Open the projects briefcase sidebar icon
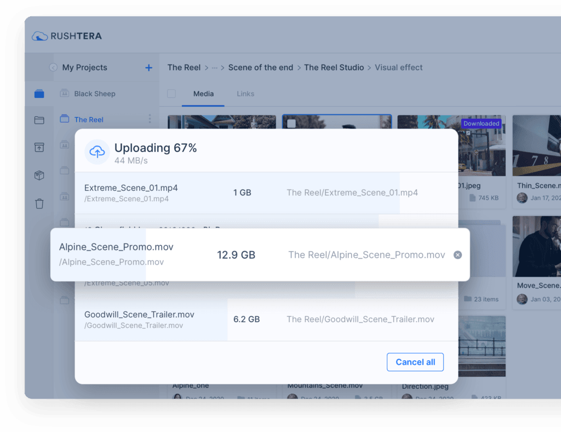 point(39,94)
